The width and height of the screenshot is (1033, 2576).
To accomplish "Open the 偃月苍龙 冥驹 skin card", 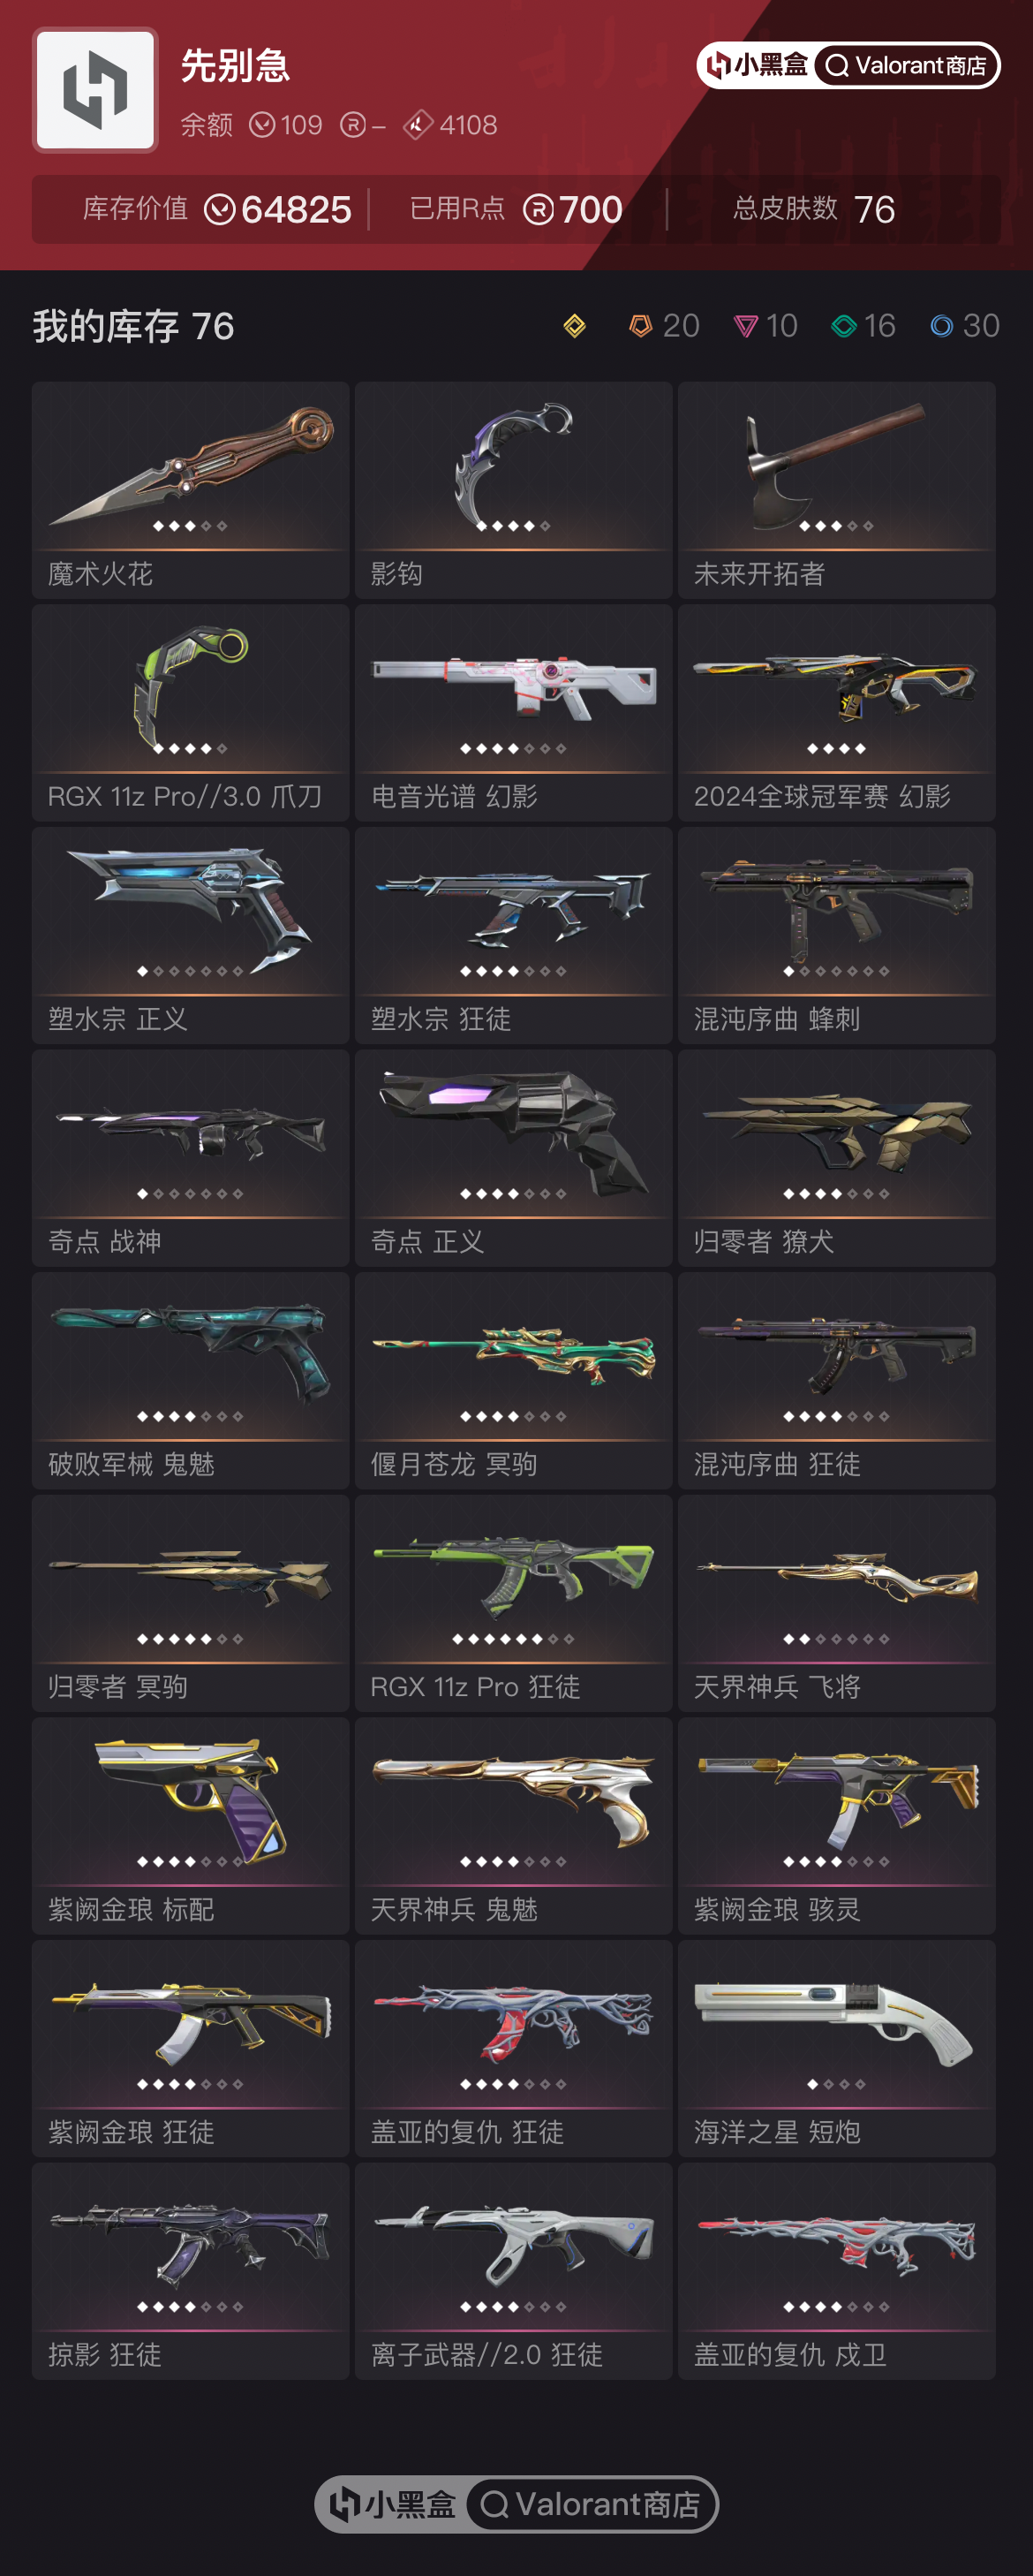I will point(514,1381).
